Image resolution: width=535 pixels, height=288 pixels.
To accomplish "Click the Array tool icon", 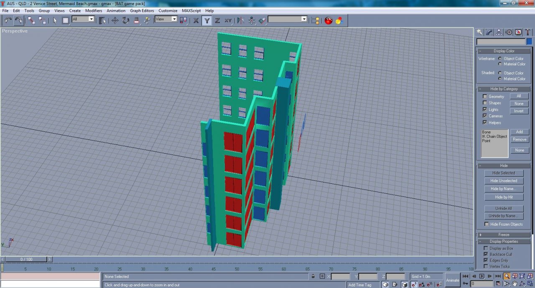I will point(252,20).
